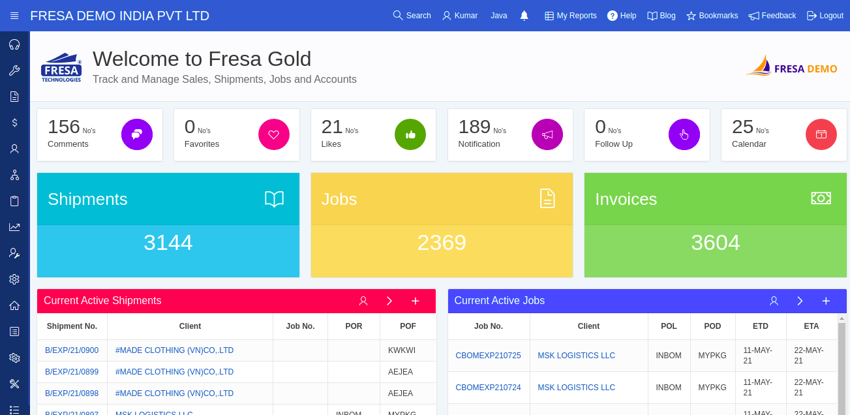Viewport: 850px width, 415px height.
Task: Expand the Current Active Shipments chevron arrow
Action: coord(389,301)
